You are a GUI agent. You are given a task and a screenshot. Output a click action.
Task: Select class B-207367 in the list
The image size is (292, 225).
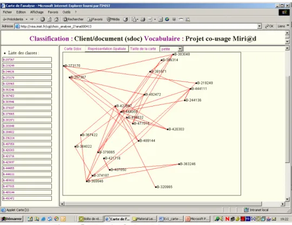[x=27, y=59]
